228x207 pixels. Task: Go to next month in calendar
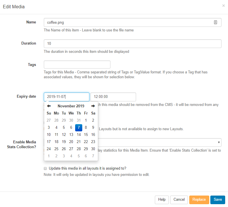(x=93, y=106)
